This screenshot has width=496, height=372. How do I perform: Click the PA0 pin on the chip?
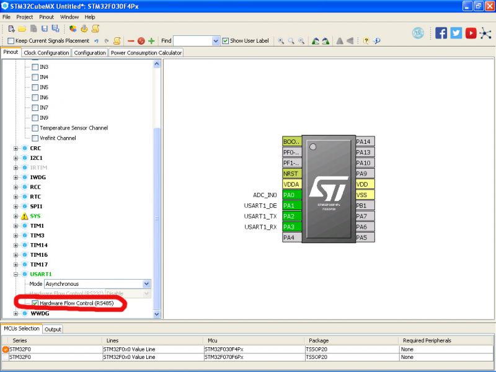[x=291, y=195]
